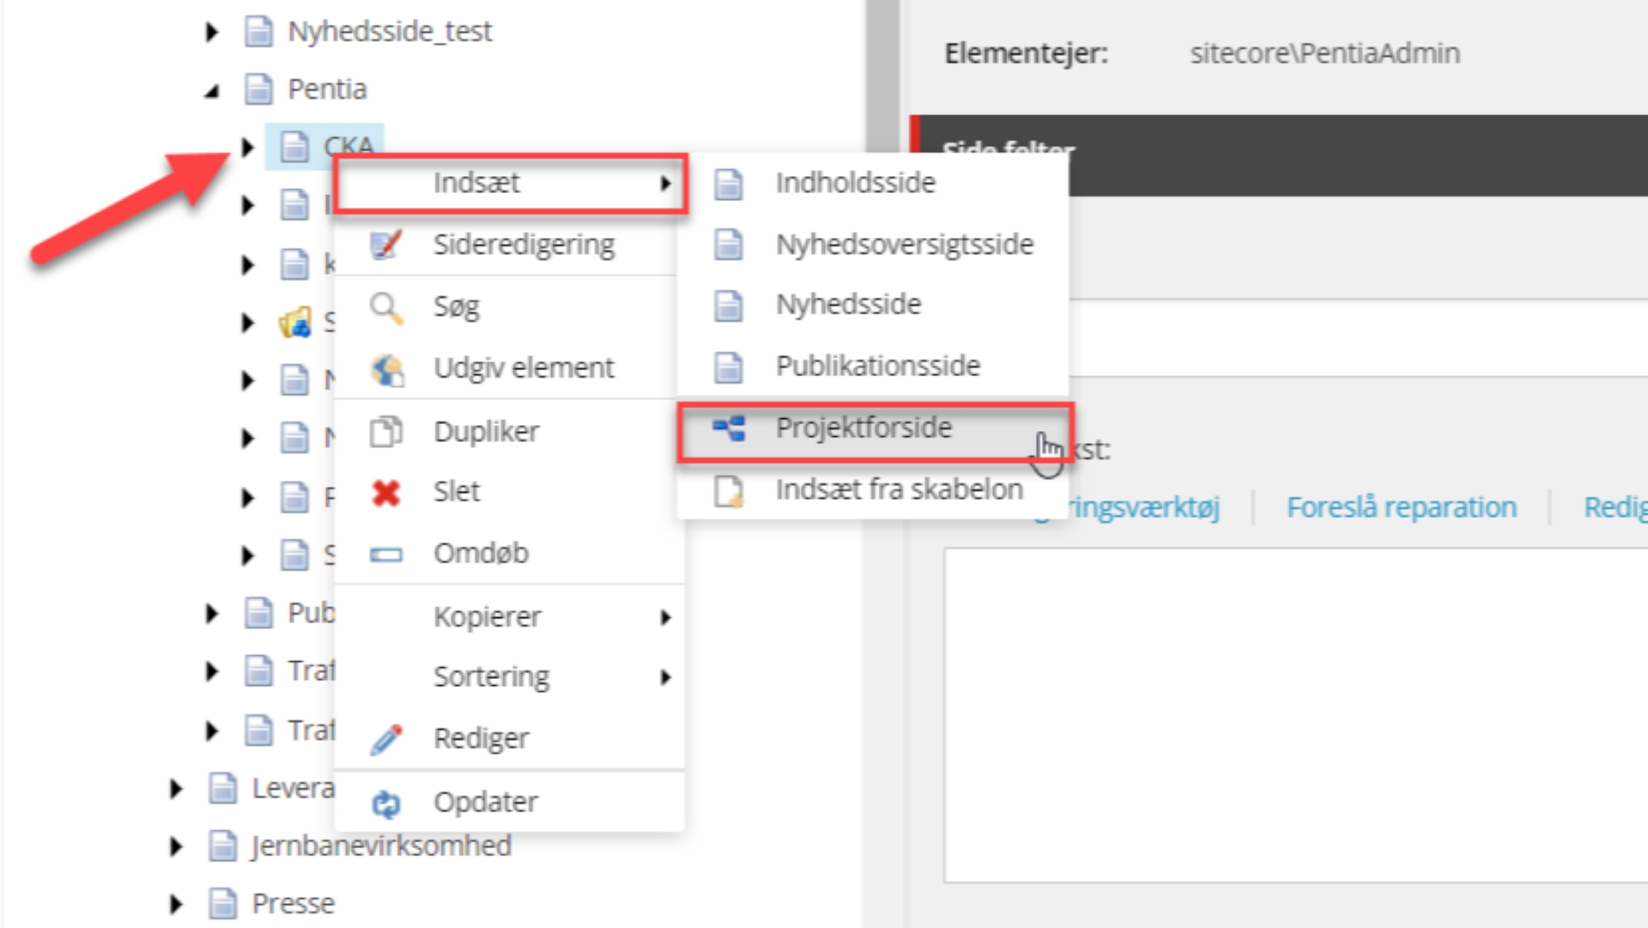The height and width of the screenshot is (928, 1648).
Task: Click the Opdater refresh icon
Action: [x=386, y=804]
